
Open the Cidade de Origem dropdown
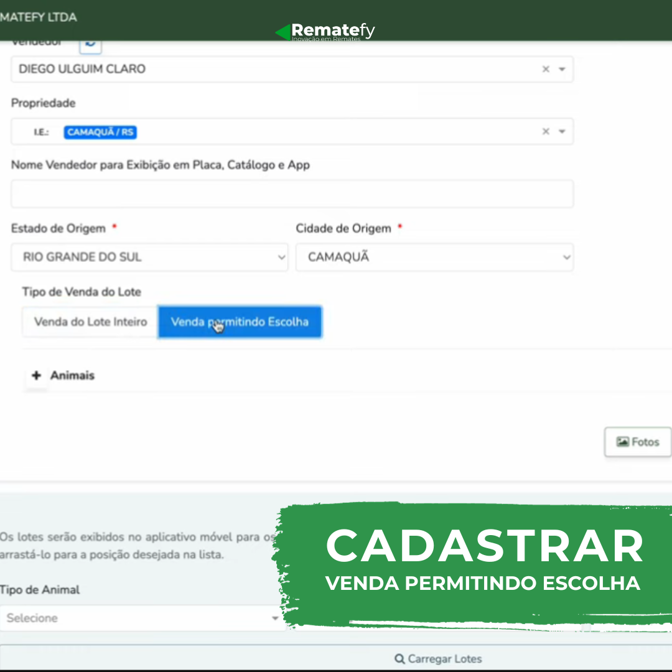(x=434, y=257)
